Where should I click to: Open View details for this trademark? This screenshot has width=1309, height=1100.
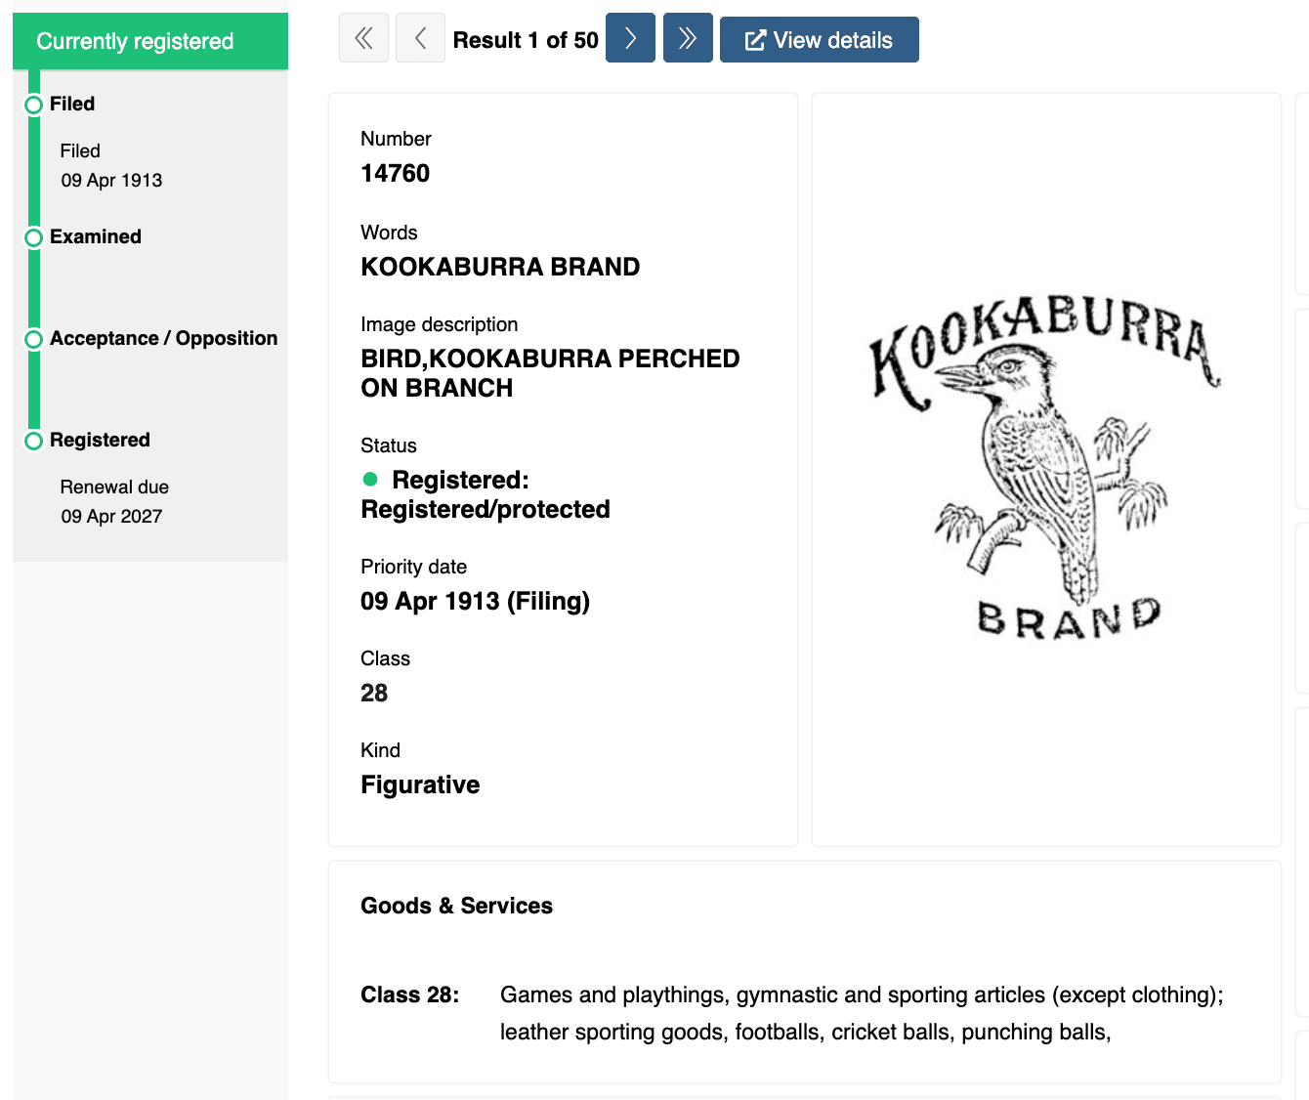pyautogui.click(x=819, y=39)
